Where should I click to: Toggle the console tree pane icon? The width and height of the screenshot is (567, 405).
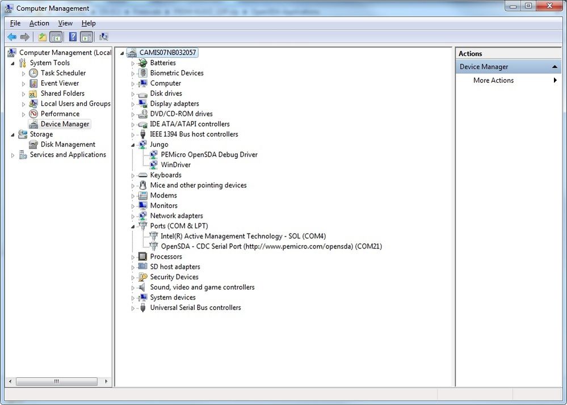click(x=56, y=37)
